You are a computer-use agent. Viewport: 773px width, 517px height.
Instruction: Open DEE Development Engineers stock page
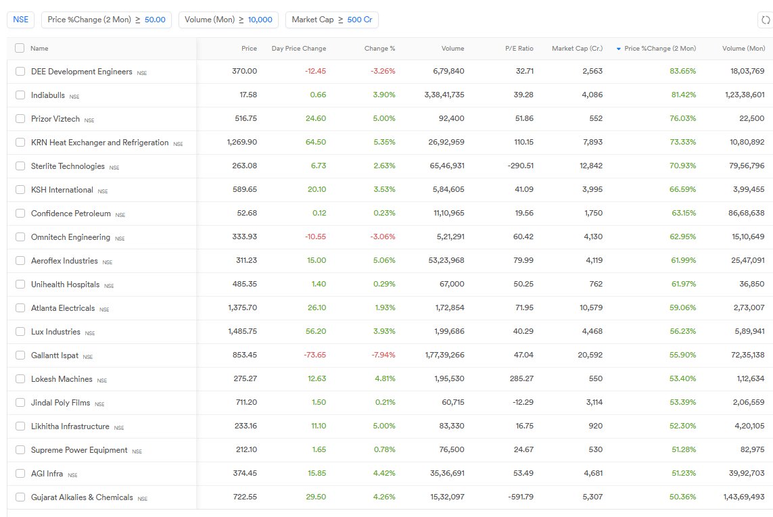pyautogui.click(x=81, y=72)
